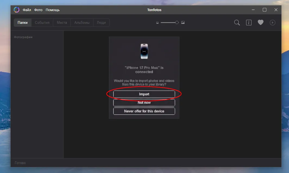Image resolution: width=289 pixels, height=173 pixels.
Task: Switch to the Люди tab
Action: pyautogui.click(x=101, y=23)
